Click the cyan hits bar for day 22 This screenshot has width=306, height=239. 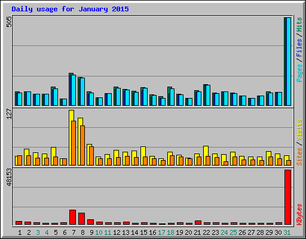pos(208,96)
